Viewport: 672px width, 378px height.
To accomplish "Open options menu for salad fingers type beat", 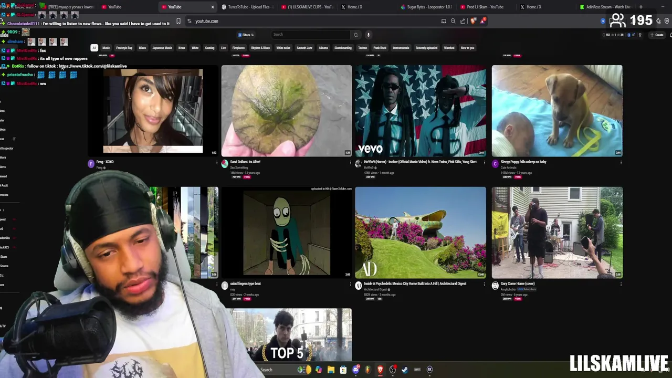I will coord(351,284).
